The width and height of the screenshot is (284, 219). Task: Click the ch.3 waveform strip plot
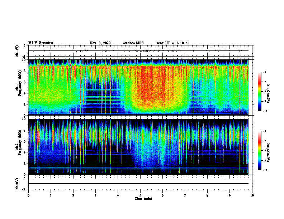click(140, 184)
